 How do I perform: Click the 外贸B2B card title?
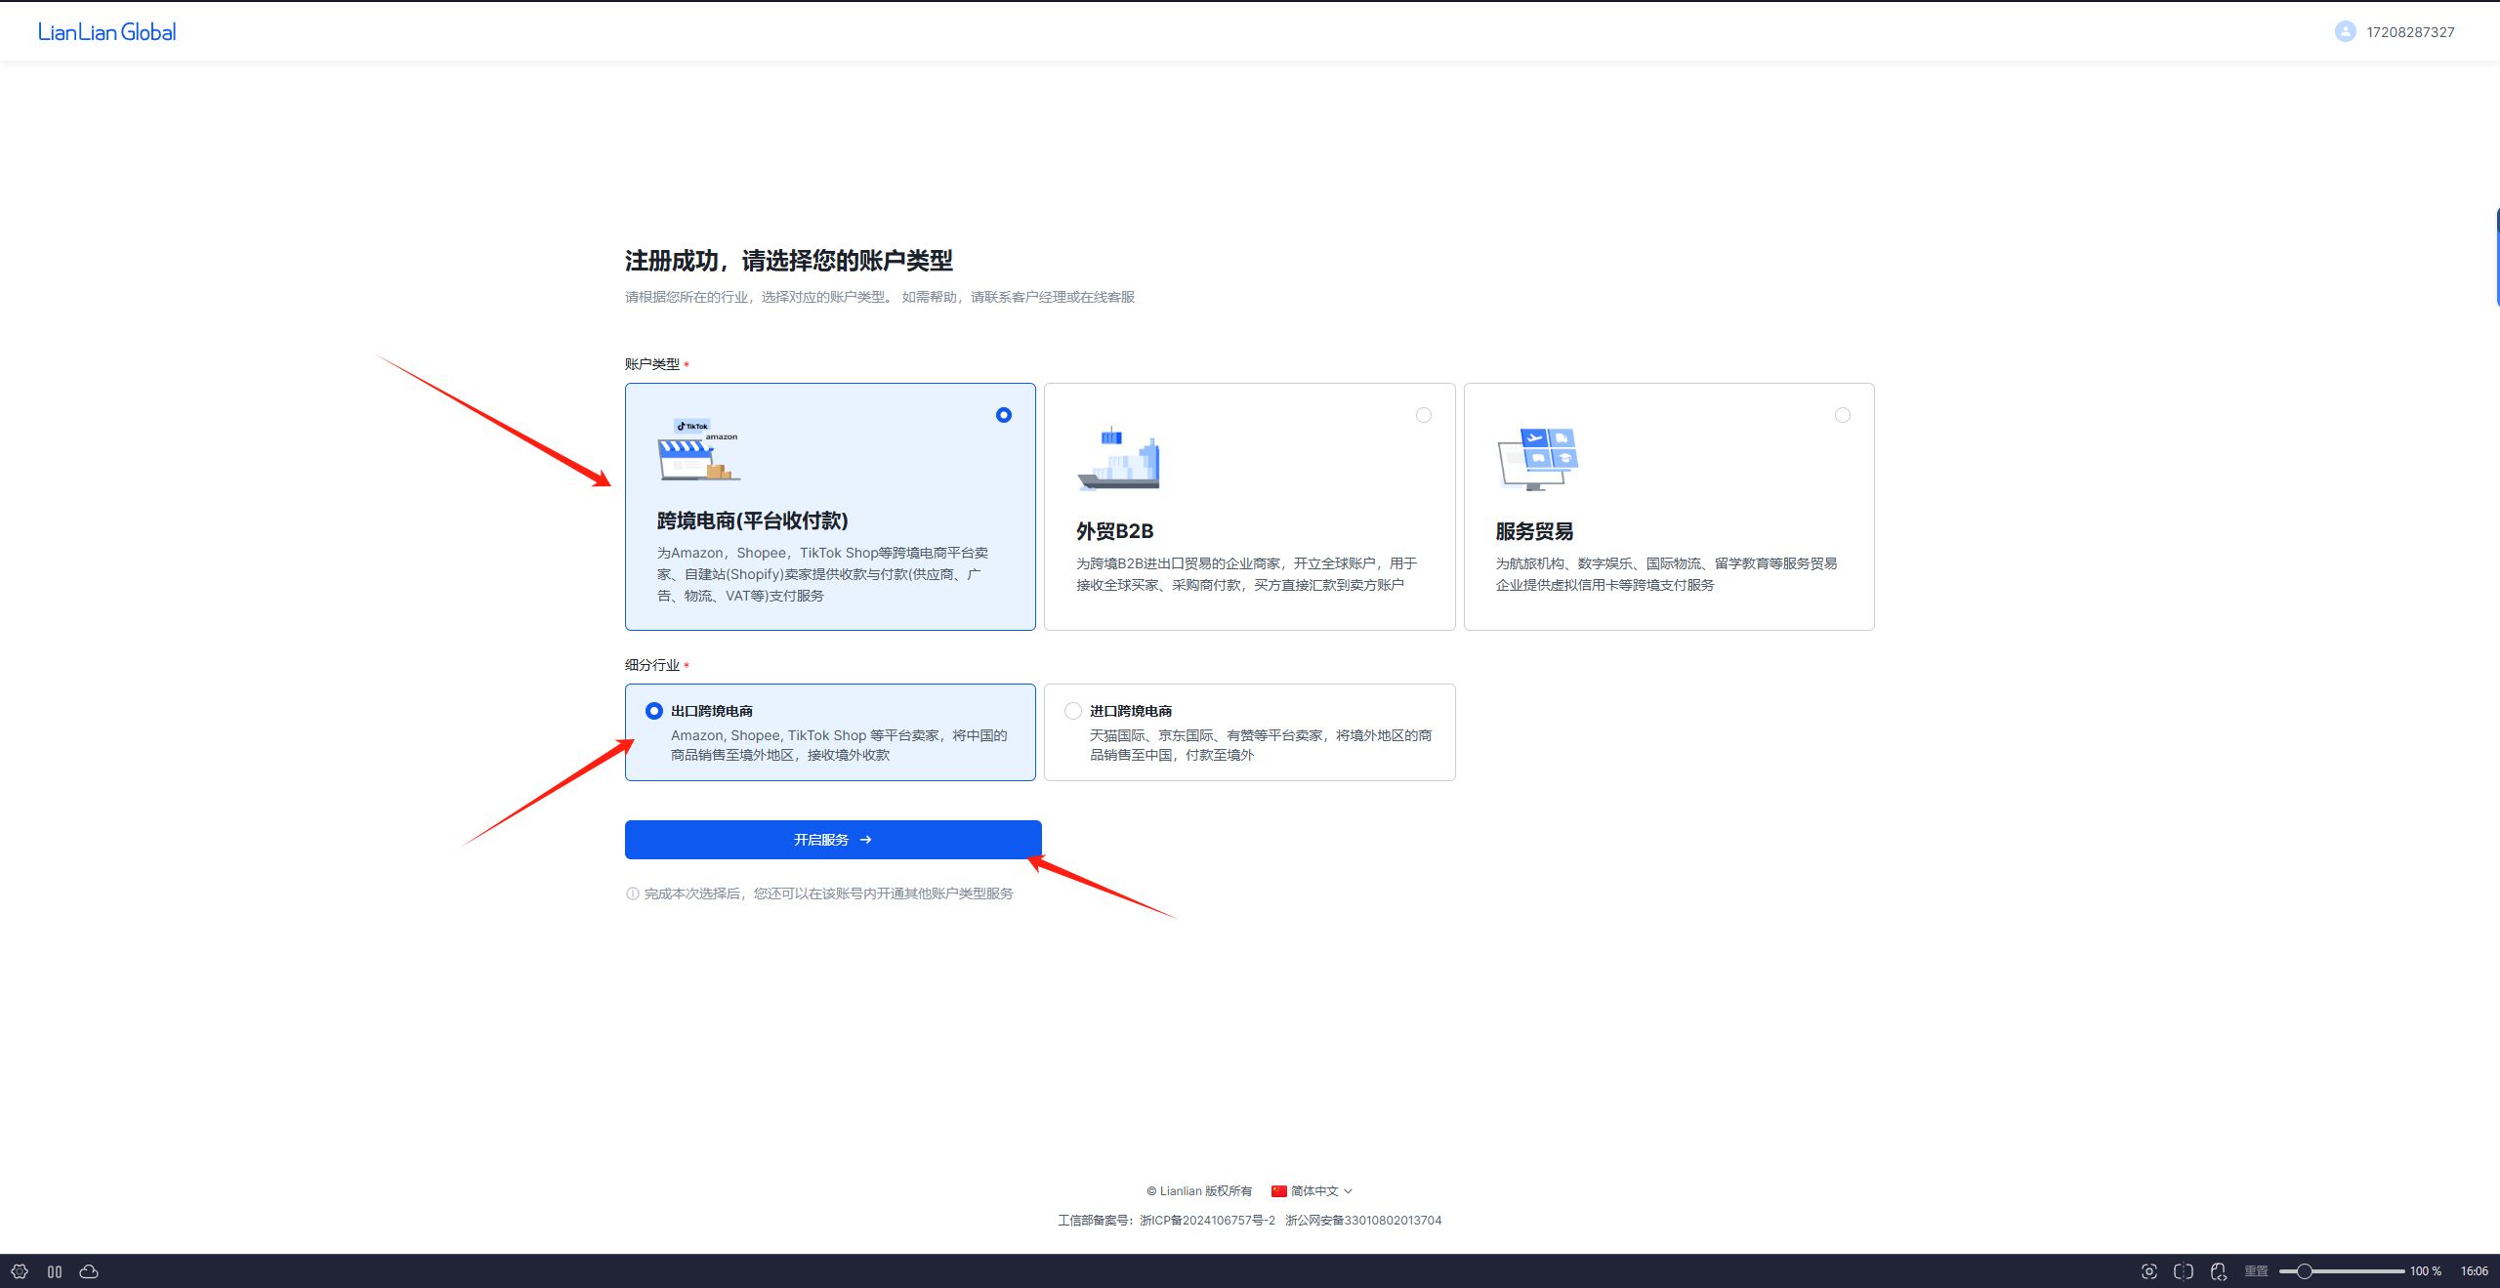point(1115,531)
